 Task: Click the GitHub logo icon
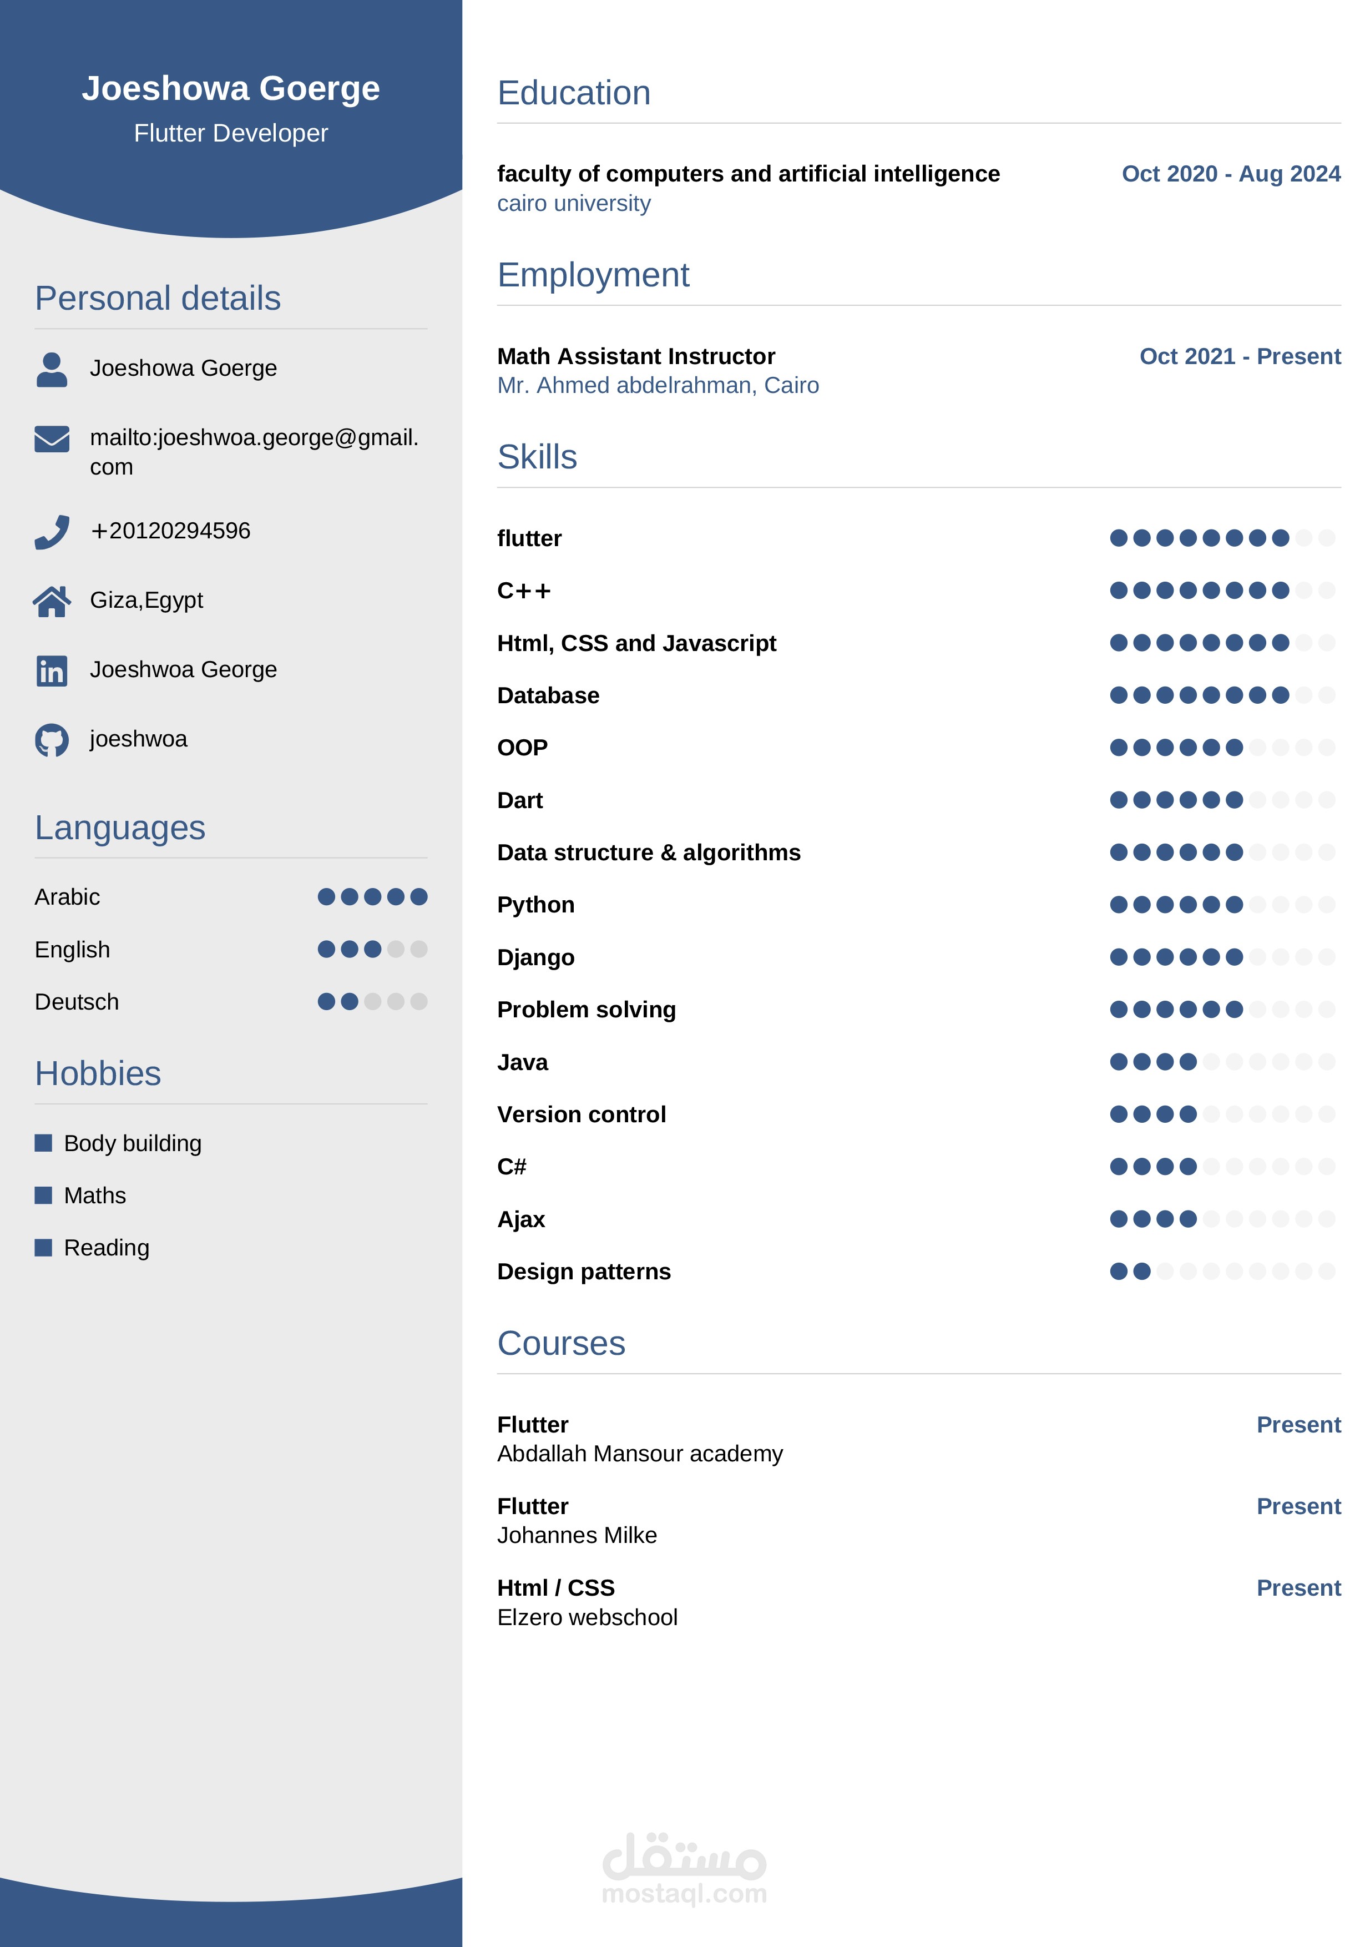tap(52, 740)
